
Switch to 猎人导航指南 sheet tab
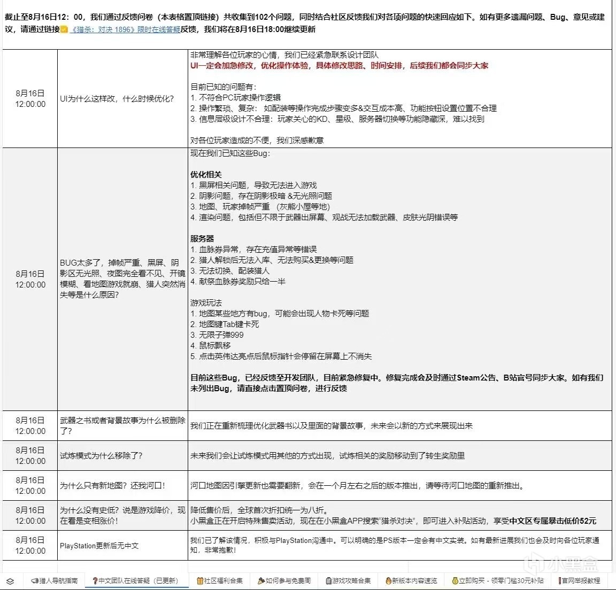coord(55,580)
